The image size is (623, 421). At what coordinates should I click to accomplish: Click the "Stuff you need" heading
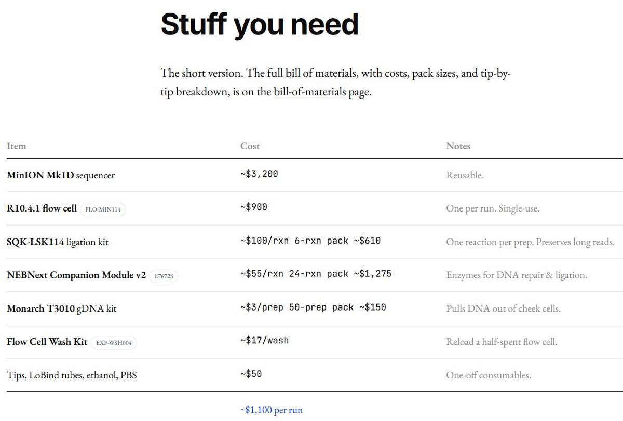coord(260,24)
